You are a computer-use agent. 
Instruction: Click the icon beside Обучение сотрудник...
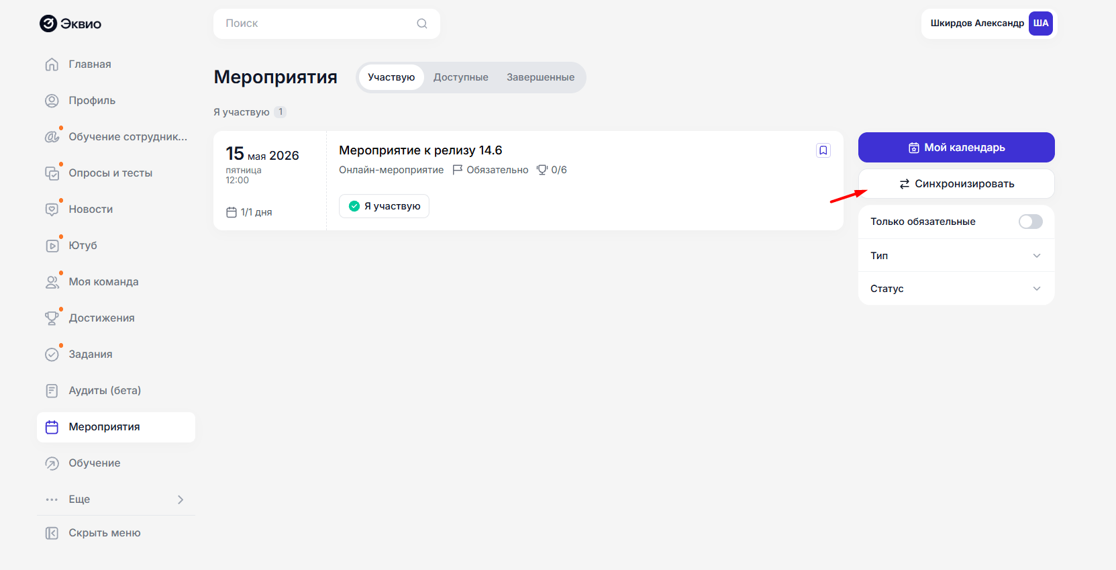(52, 137)
